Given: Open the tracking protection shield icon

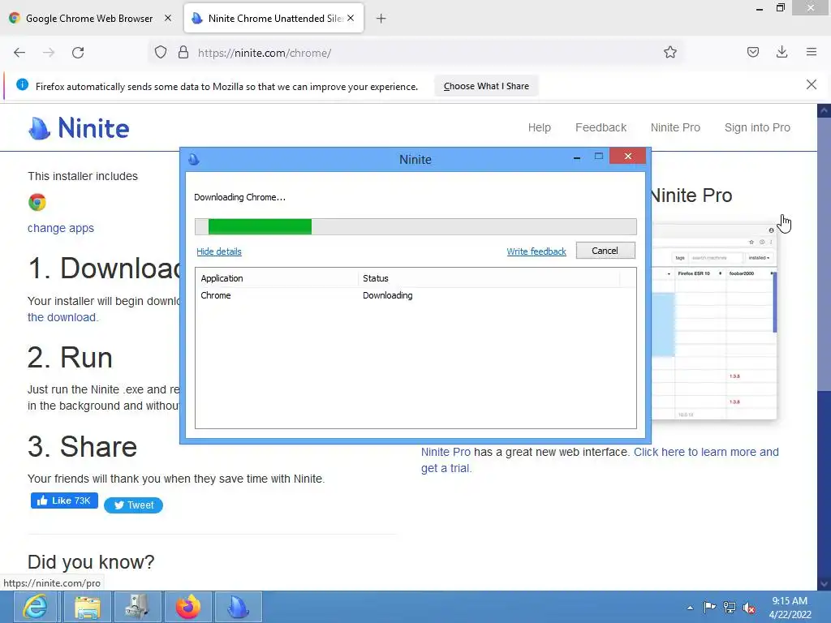Looking at the screenshot, I should click(x=161, y=53).
